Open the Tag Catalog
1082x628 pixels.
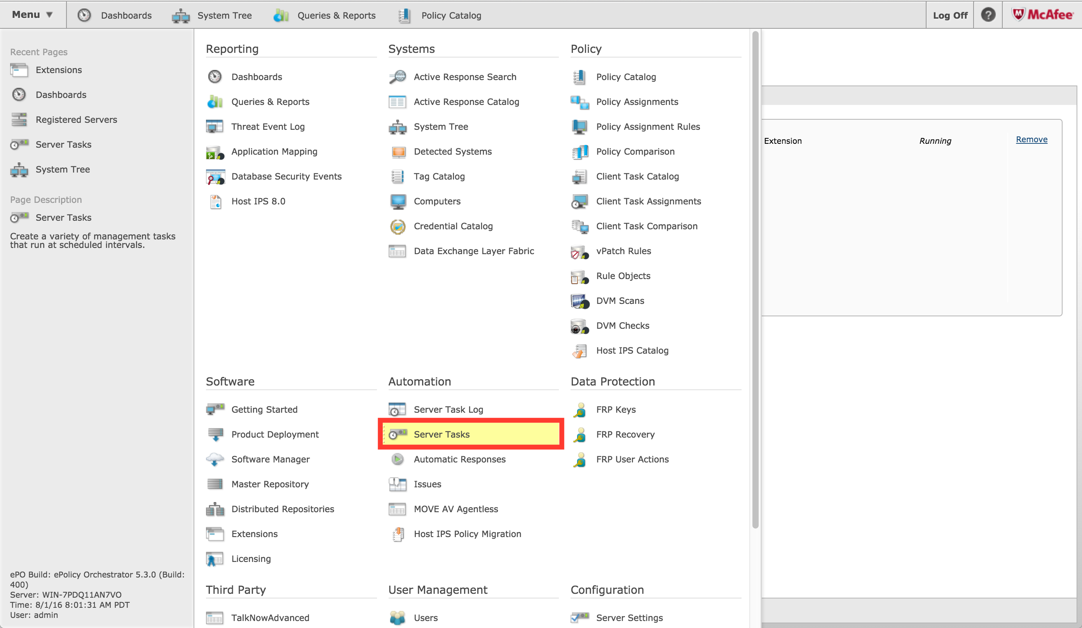pyautogui.click(x=439, y=176)
